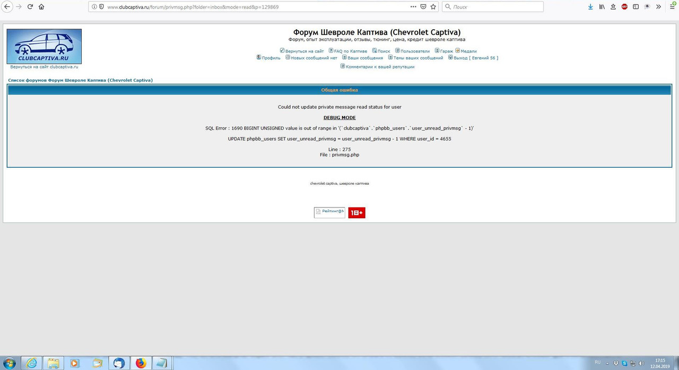679x370 pixels.
Task: Click the clubcaptiva.ru URL in address bar
Action: pyautogui.click(x=193, y=7)
